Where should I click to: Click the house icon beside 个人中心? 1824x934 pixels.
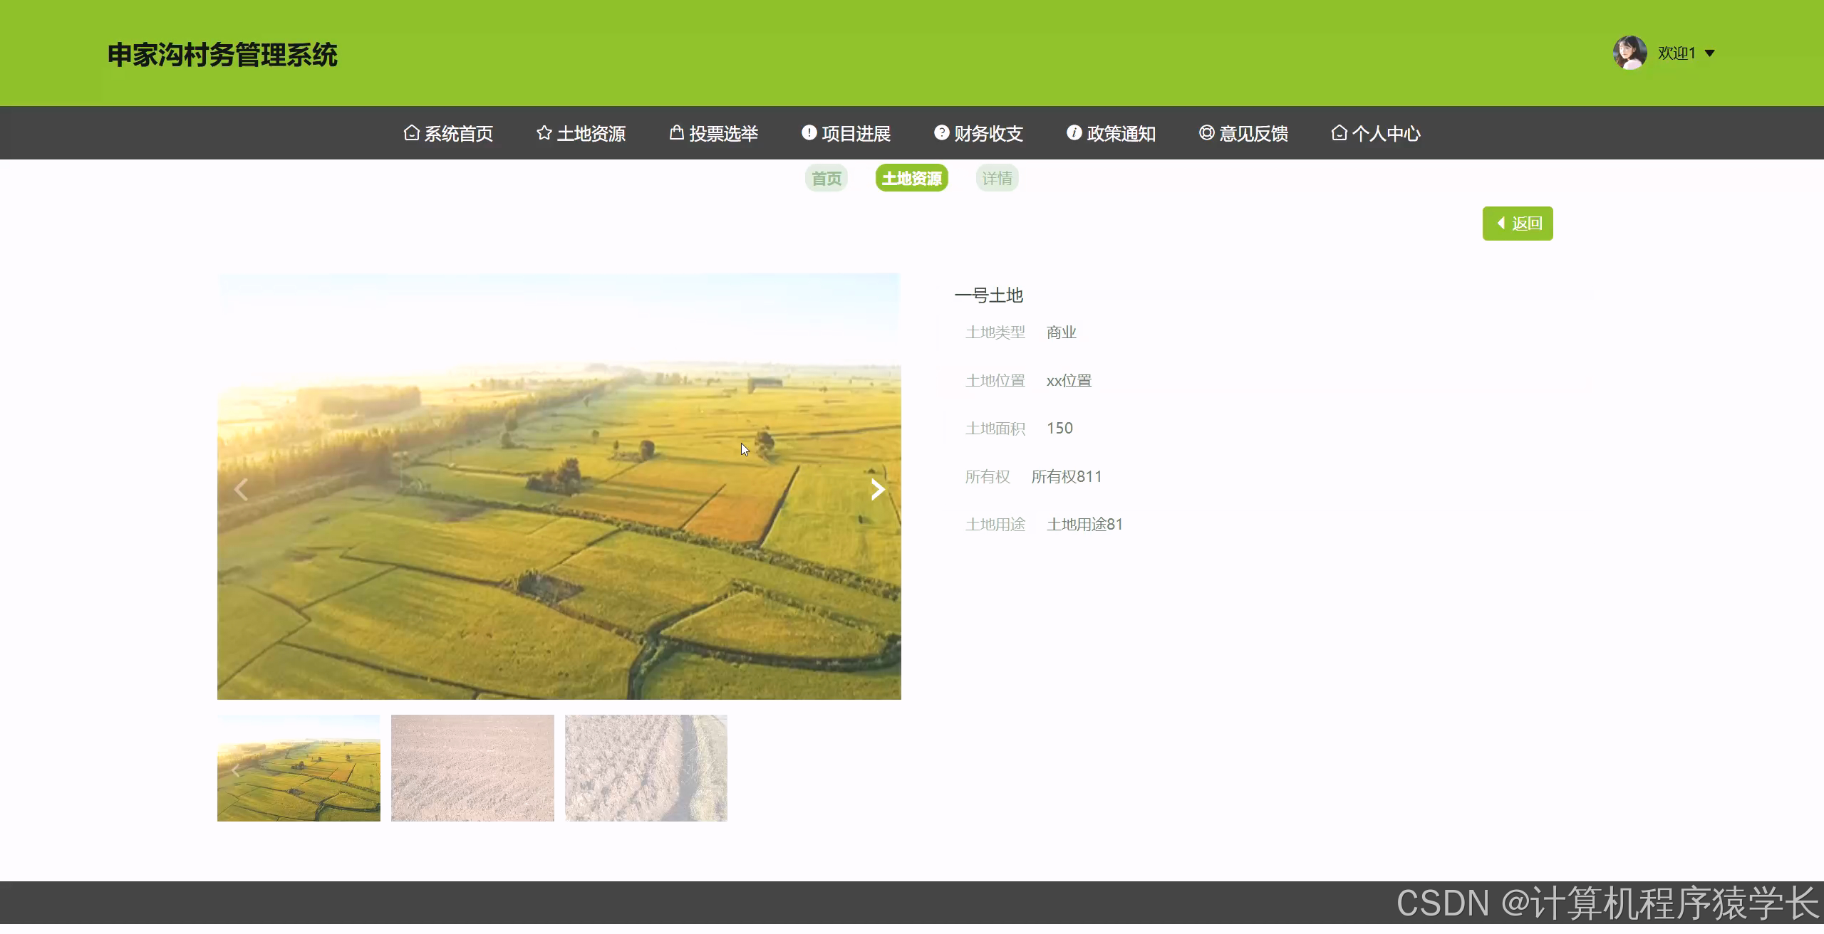(x=1339, y=133)
